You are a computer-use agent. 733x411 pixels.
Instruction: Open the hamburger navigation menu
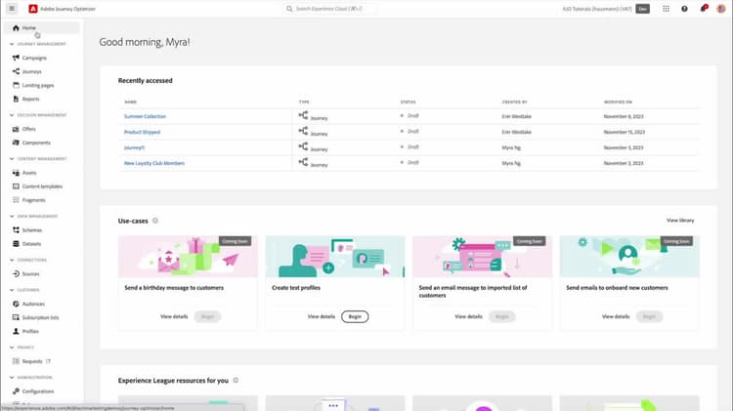pyautogui.click(x=12, y=9)
